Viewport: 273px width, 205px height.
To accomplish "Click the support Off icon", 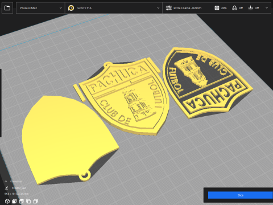I will tap(234, 8).
